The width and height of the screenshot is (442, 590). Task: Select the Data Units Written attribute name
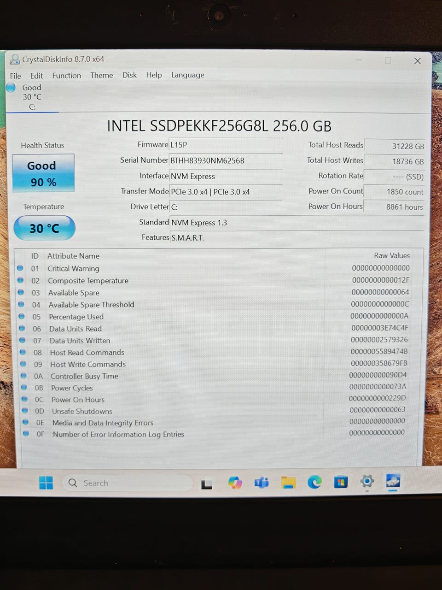point(80,341)
